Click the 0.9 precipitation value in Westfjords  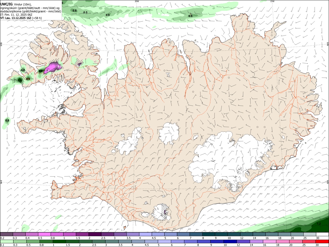[x=28, y=79]
